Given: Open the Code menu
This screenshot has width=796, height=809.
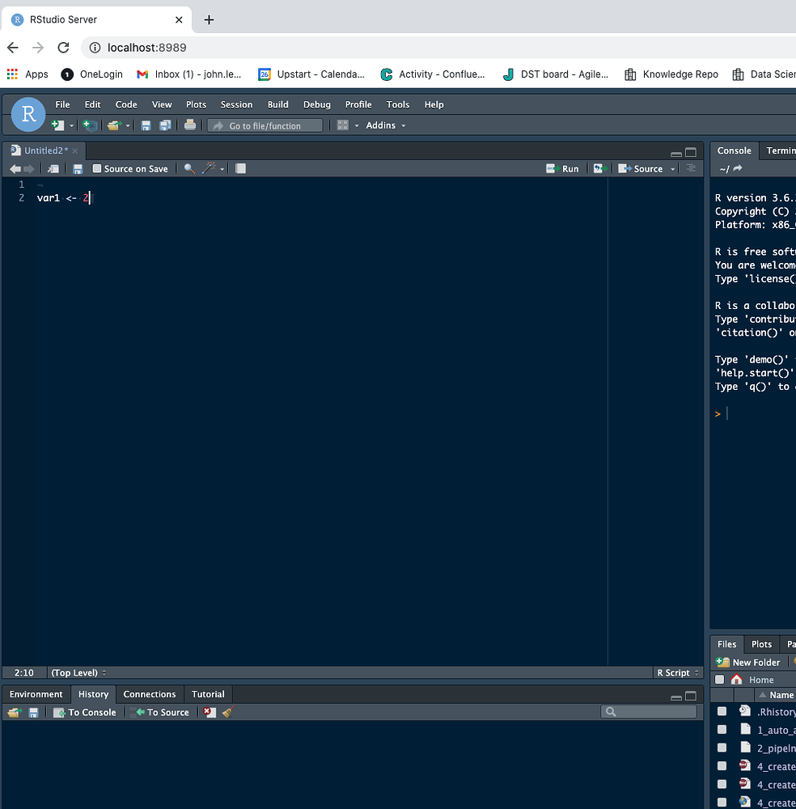Looking at the screenshot, I should coord(126,104).
